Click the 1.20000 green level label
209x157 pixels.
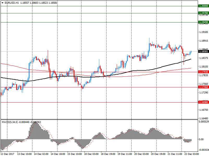point(204,6)
